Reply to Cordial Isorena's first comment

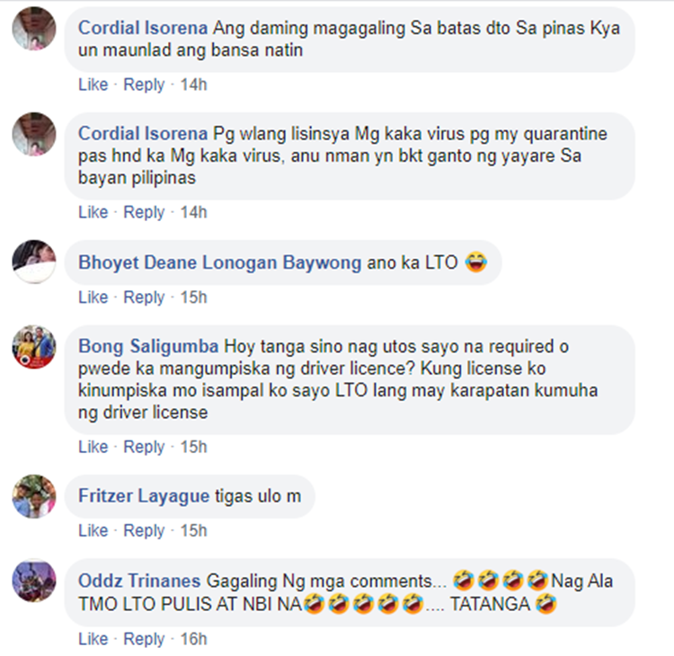(x=144, y=84)
